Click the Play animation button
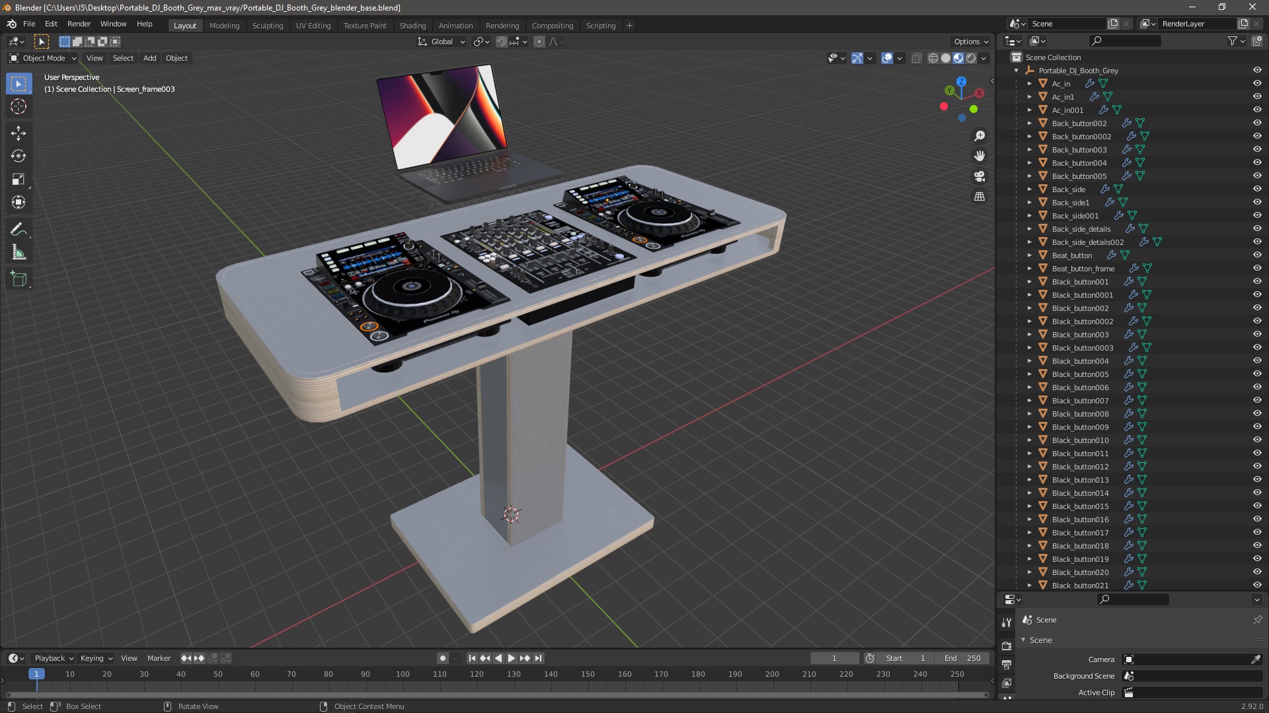The height and width of the screenshot is (713, 1269). pyautogui.click(x=511, y=658)
